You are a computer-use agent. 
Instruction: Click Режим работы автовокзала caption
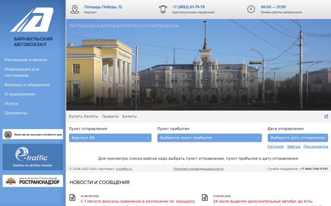tap(281, 12)
